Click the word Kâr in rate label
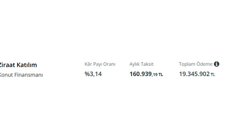Viewport: 231px width, 135px height. 88,64
